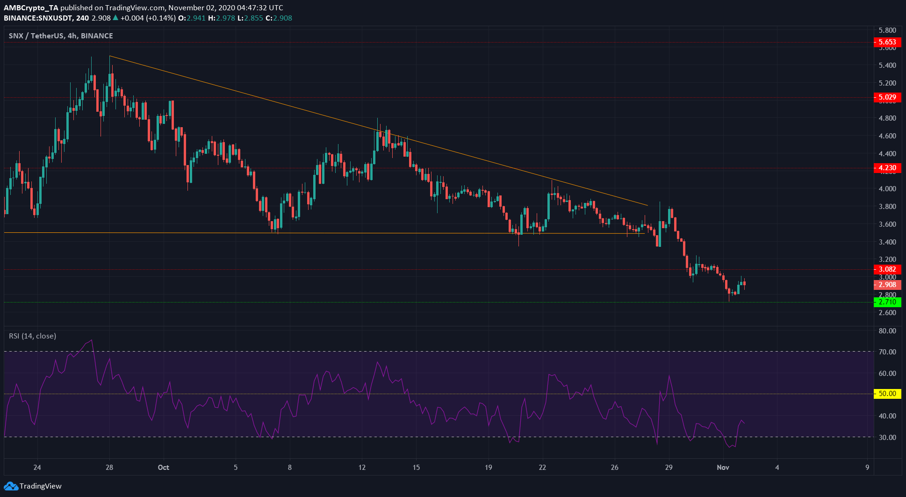The width and height of the screenshot is (906, 497).
Task: Click the 4.230 resistance price tag
Action: pos(887,168)
